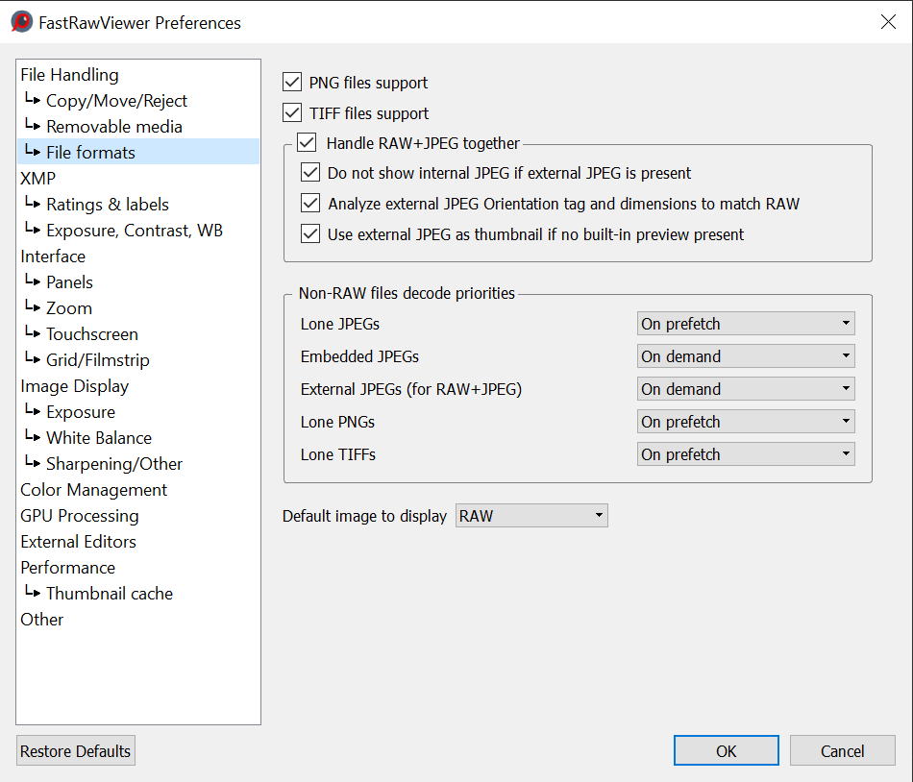Confirm settings with the OK button
The width and height of the screenshot is (913, 782).
[x=726, y=751]
